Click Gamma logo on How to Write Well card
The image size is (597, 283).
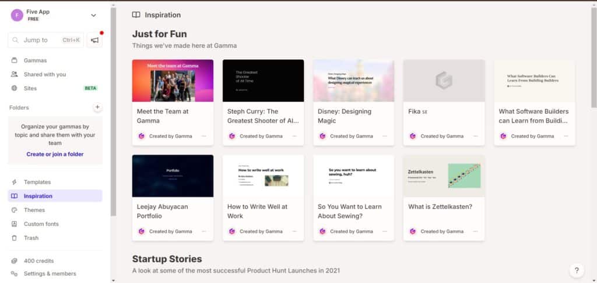pos(232,231)
